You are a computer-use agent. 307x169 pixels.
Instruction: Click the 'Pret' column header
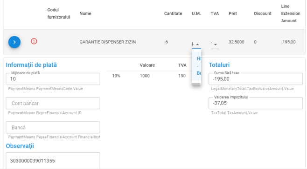233,13
